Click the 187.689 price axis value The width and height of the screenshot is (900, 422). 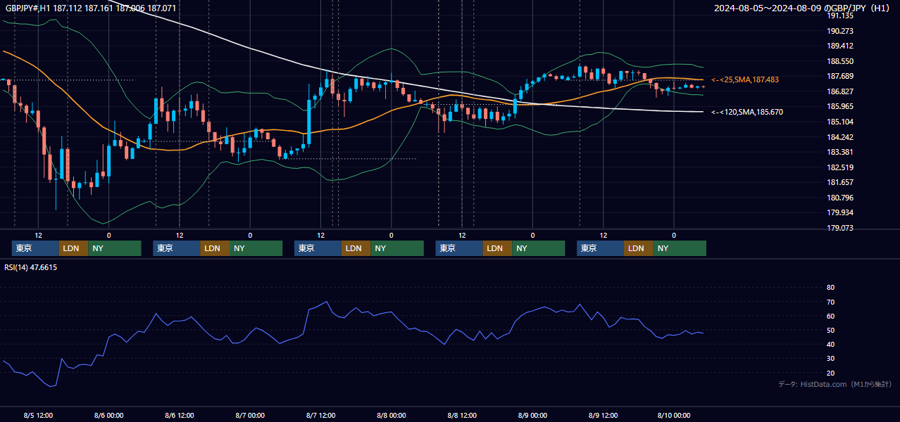(839, 77)
